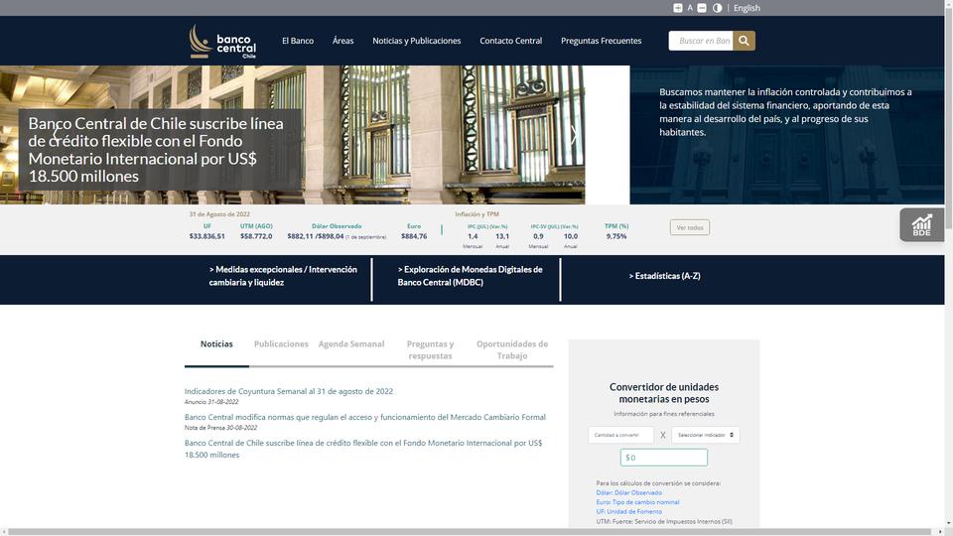Open the Estadísticas (A-Z) link
The width and height of the screenshot is (953, 536).
[x=664, y=276]
